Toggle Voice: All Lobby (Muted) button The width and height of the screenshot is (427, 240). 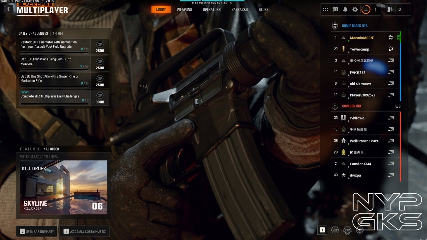[85, 231]
